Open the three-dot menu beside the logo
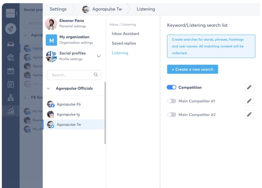262x188 pixels. (x=17, y=13)
